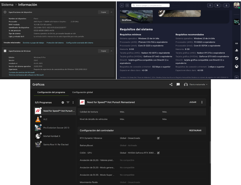Screen dimensions: 241x185
Task: Click the Xbox icon in right sidebar
Action: (x=237, y=66)
